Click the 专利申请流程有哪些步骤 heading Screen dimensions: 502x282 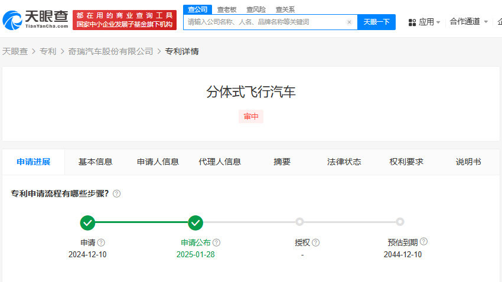(60, 194)
